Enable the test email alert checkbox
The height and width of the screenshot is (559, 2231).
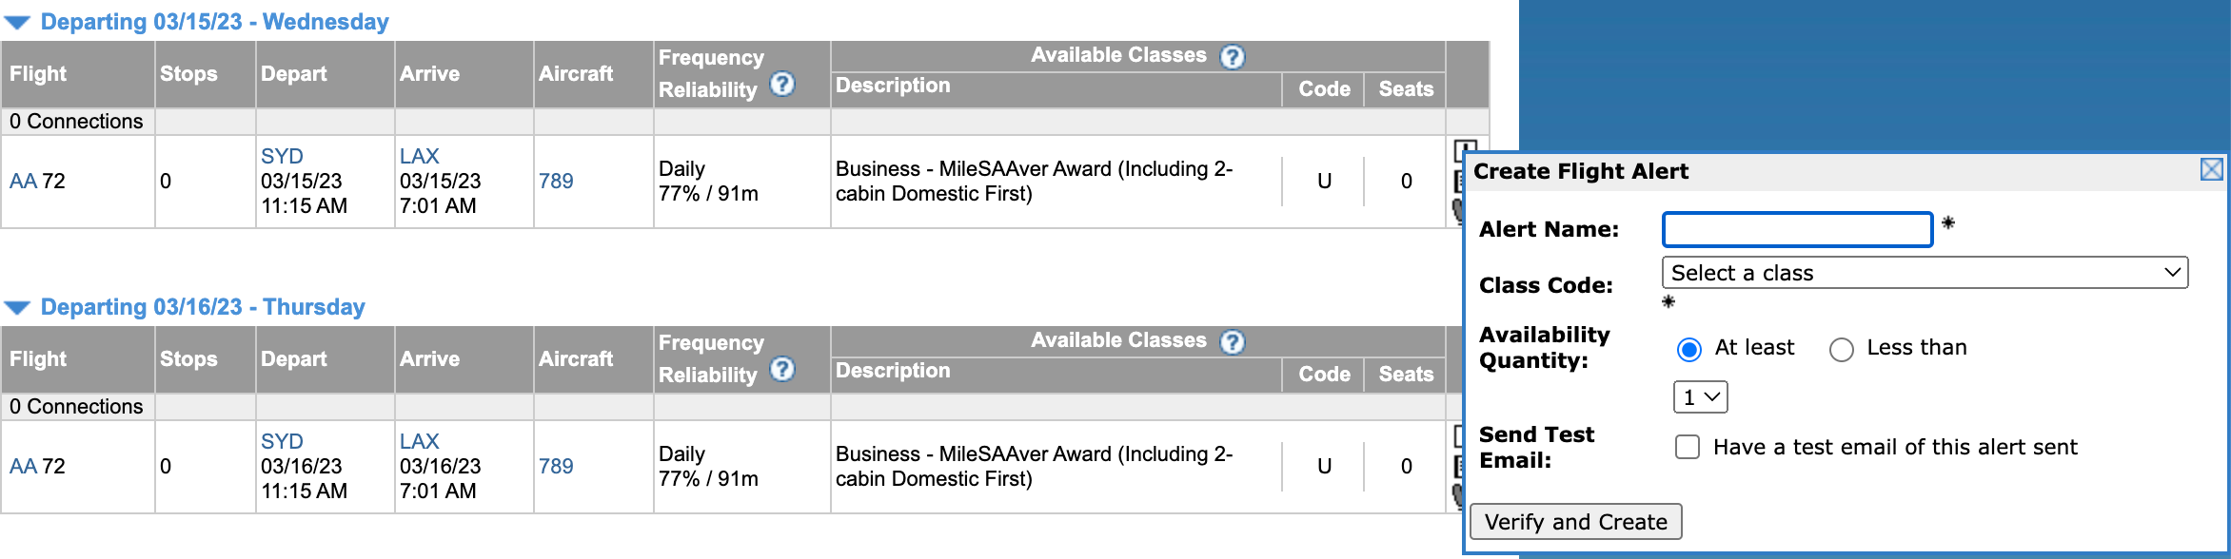point(1688,447)
